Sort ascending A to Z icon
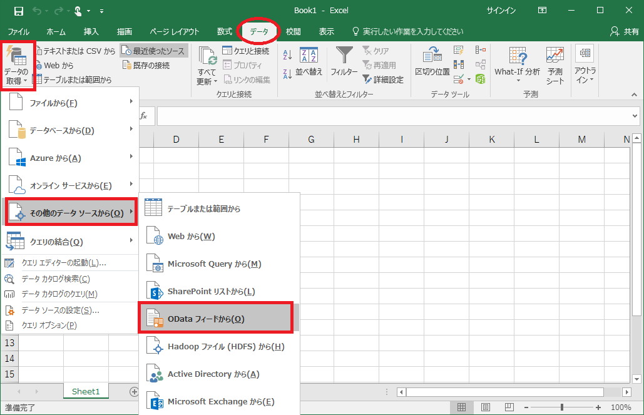Screen dimensions: 644x415 287,54
